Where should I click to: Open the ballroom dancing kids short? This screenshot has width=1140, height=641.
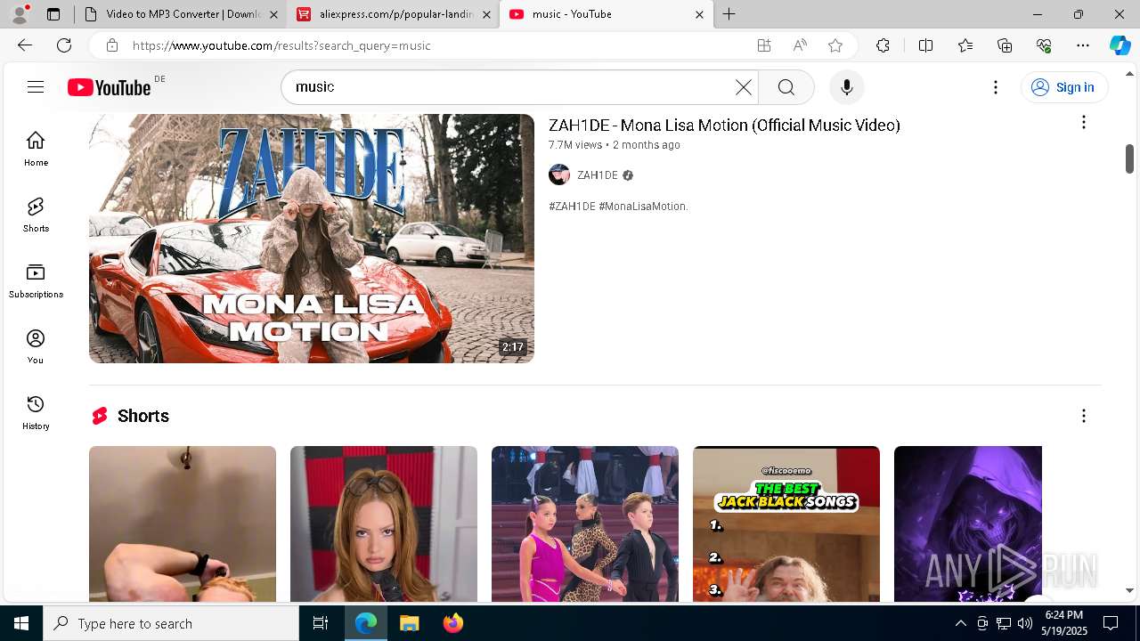(585, 523)
